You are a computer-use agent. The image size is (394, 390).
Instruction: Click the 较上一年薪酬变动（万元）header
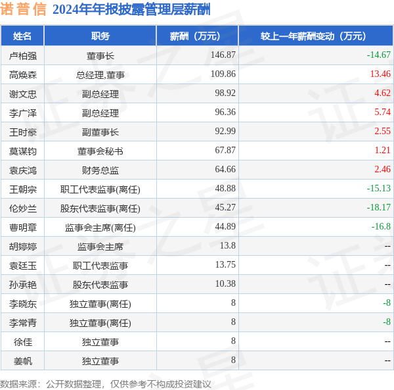point(316,36)
